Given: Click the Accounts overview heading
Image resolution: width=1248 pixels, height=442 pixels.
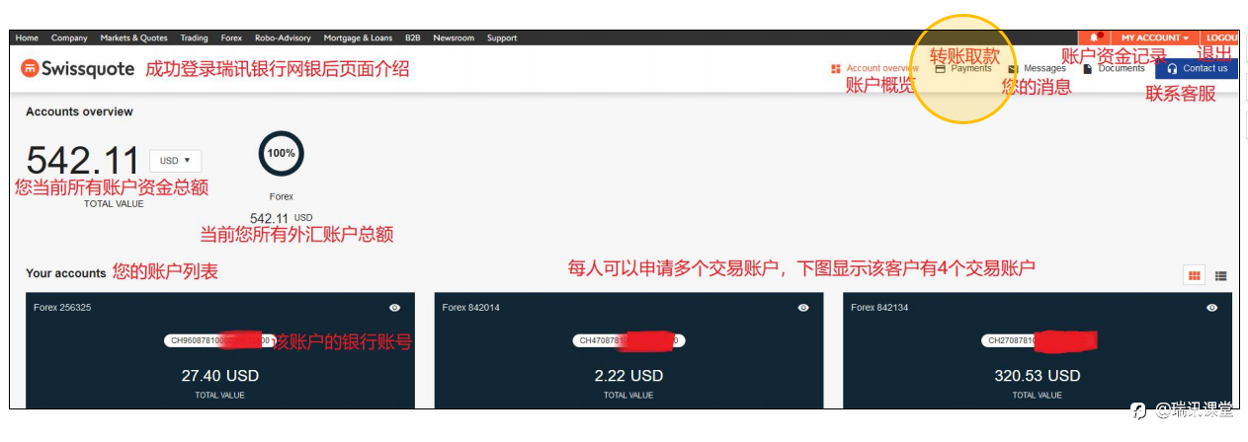Looking at the screenshot, I should click(x=79, y=111).
